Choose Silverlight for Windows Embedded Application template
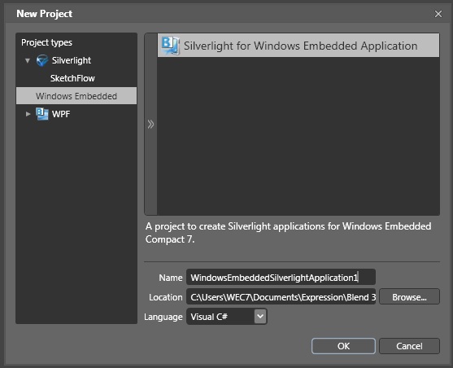Screen dimensions: 453x368 pos(298,46)
